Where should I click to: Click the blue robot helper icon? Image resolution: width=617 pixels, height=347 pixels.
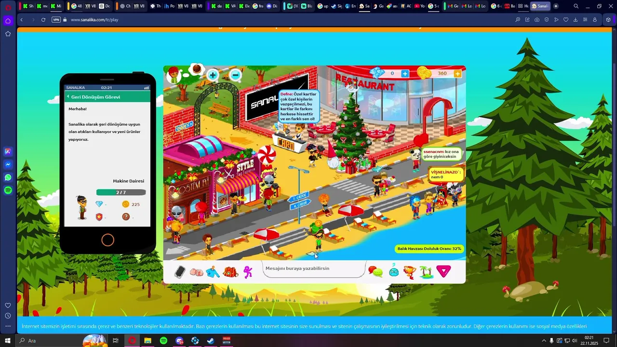point(394,271)
